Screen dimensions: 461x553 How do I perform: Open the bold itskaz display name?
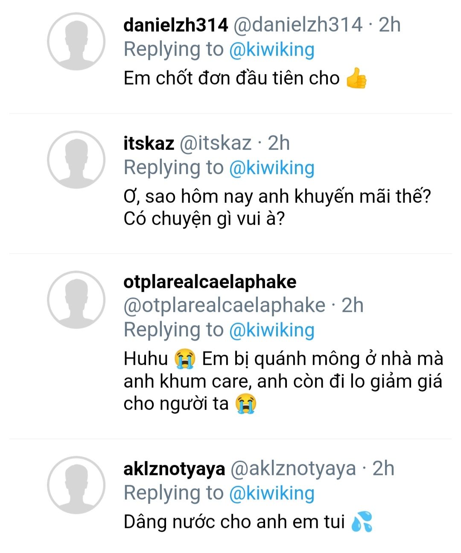149,143
